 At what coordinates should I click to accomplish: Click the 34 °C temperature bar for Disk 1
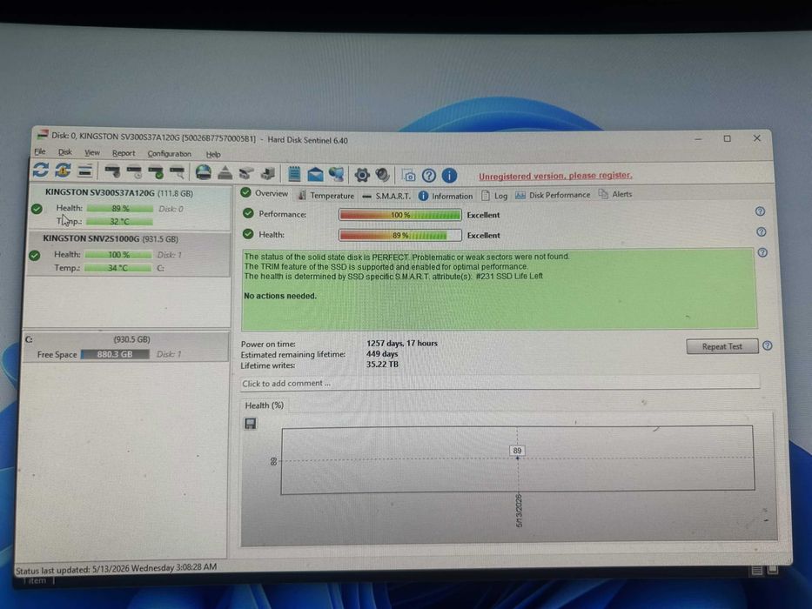click(x=118, y=268)
